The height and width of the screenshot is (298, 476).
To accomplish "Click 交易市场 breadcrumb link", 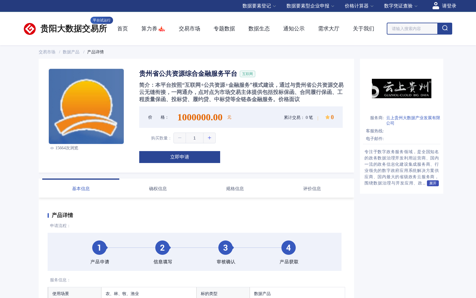I will [47, 52].
